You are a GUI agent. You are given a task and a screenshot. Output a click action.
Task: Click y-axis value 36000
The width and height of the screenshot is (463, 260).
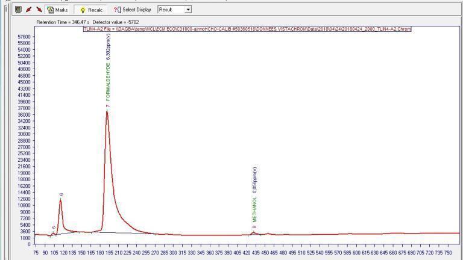click(24, 115)
